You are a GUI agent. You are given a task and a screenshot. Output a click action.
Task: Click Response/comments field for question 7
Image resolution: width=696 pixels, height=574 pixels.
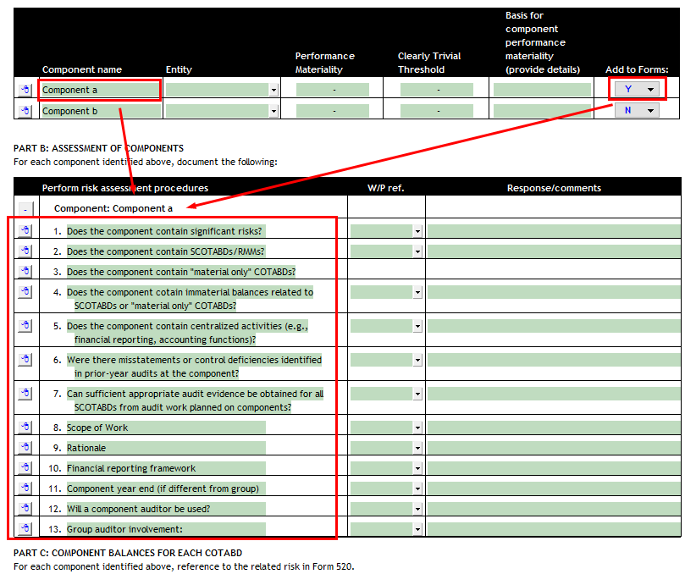pyautogui.click(x=554, y=394)
